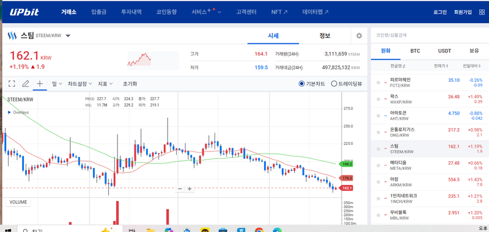The height and width of the screenshot is (232, 489).
Task: Select the crosshair cursor tool
Action: pyautogui.click(x=40, y=84)
